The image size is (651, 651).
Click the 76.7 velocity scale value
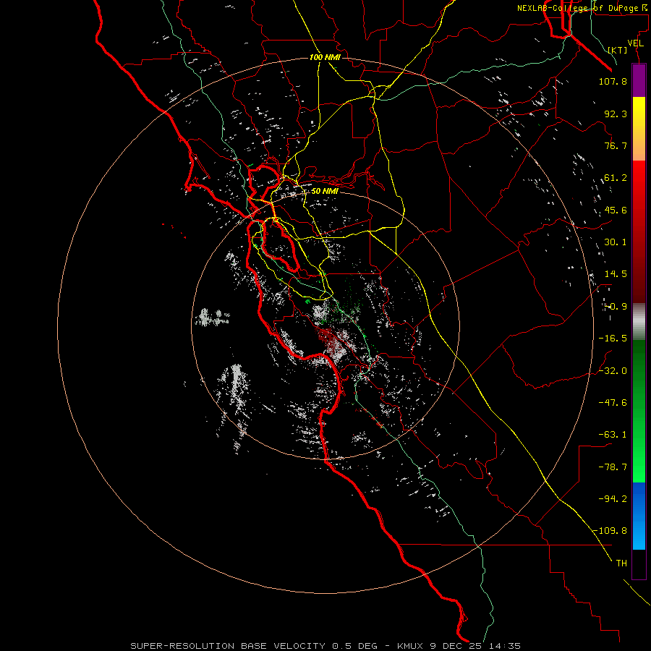[x=616, y=145]
